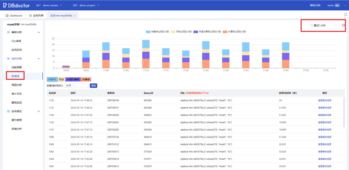The width and height of the screenshot is (349, 170).
Task: Click 查看等锁信息 for session 1135
Action: tap(324, 101)
